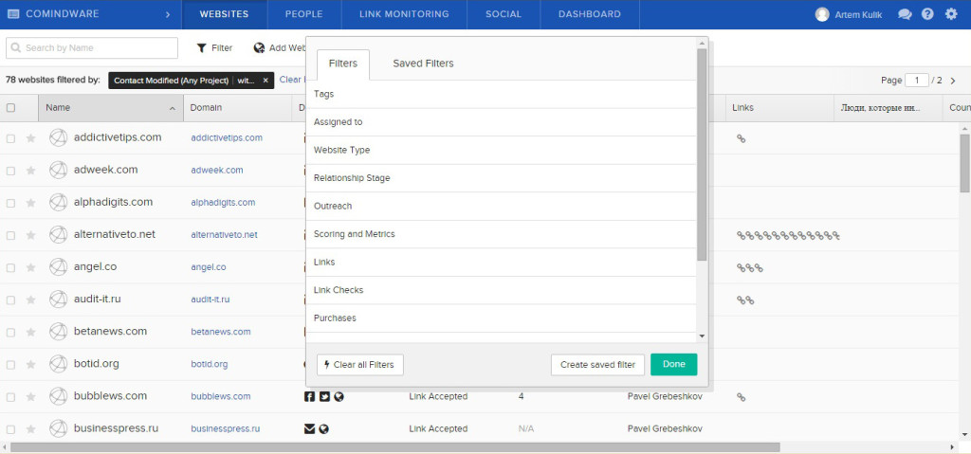The height and width of the screenshot is (454, 971).
Task: Click the Facebook icon for bubblews.com
Action: [309, 396]
